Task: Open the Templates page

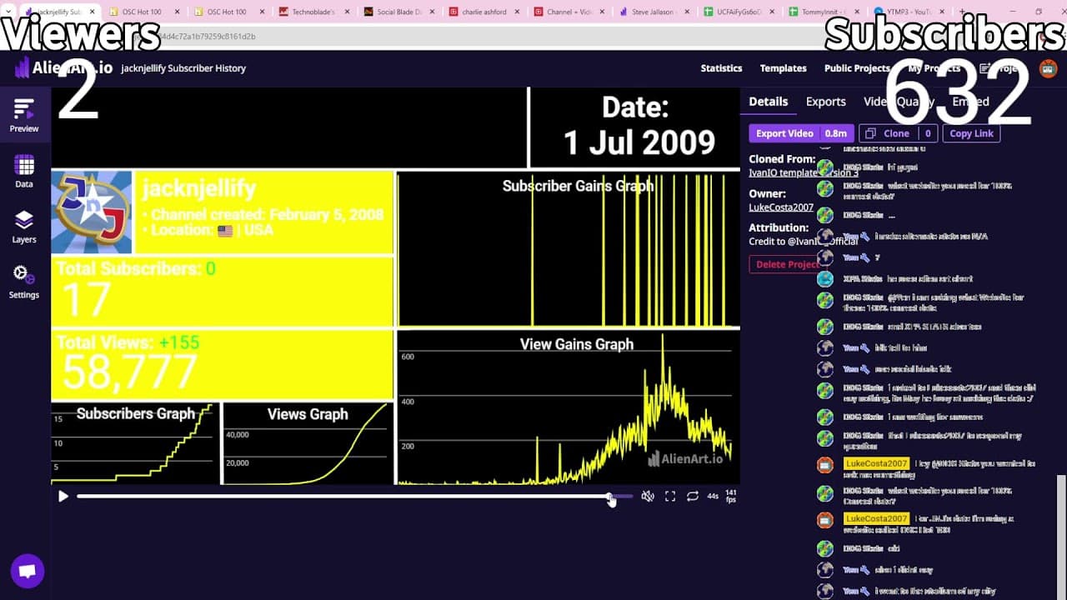Action: click(784, 68)
